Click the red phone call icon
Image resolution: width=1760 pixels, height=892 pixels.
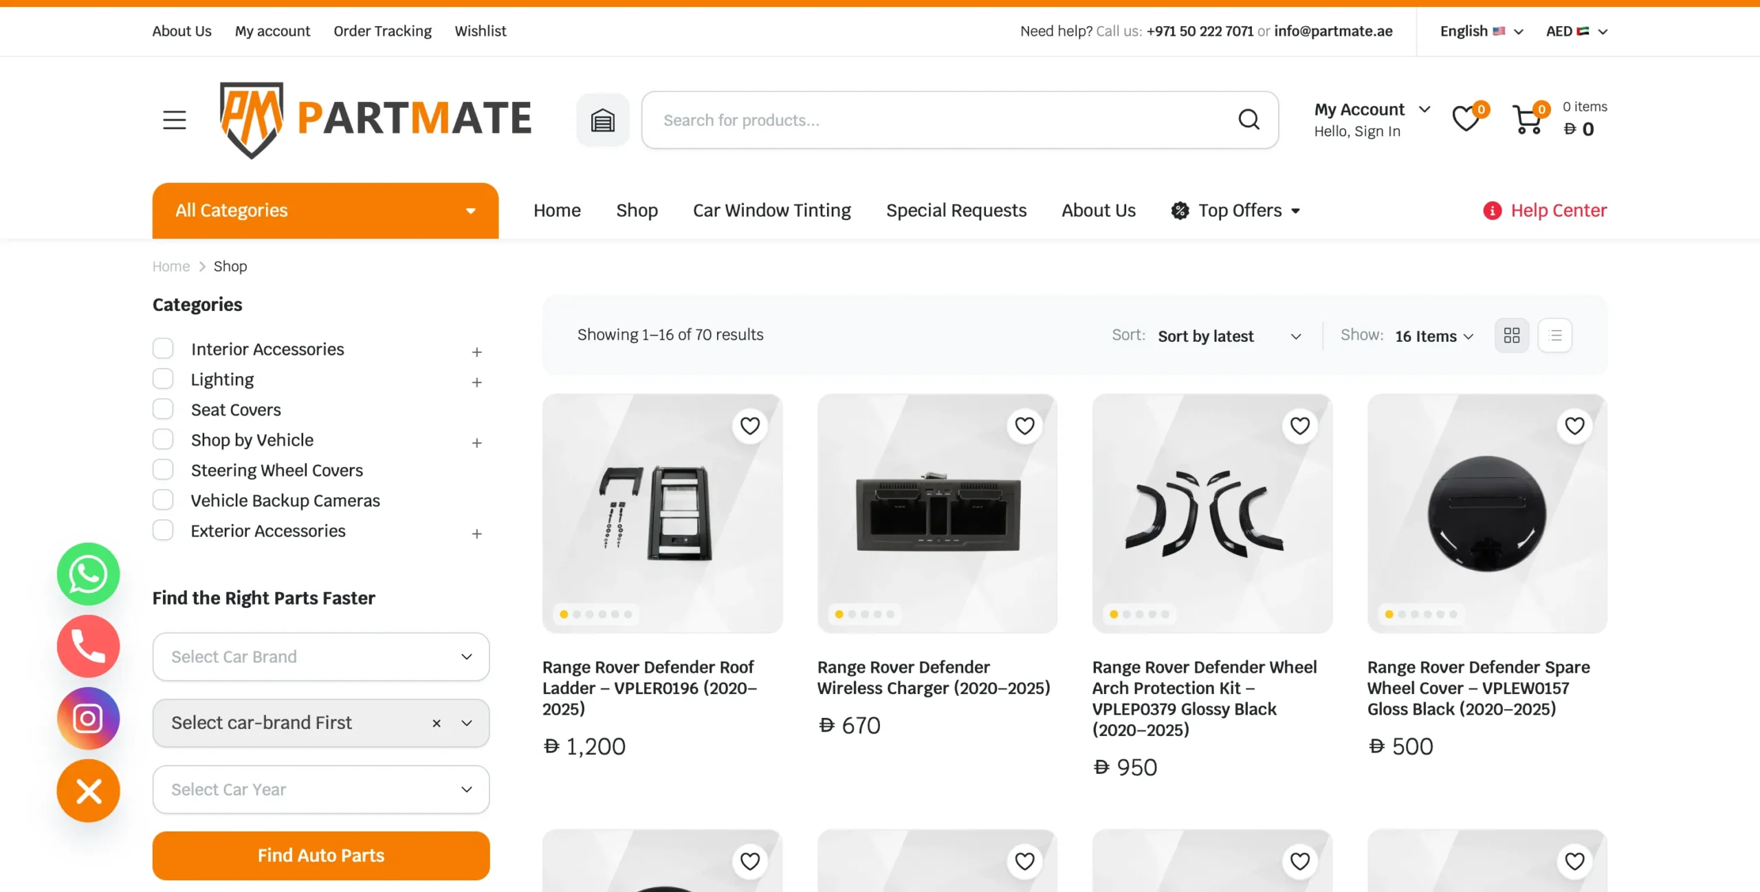[88, 646]
